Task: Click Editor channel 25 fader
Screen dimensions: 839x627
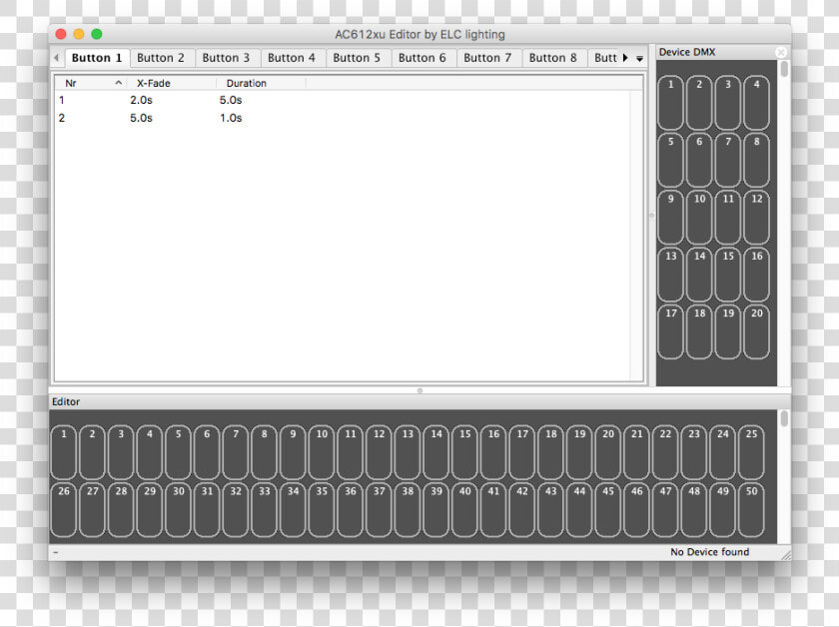Action: 751,452
